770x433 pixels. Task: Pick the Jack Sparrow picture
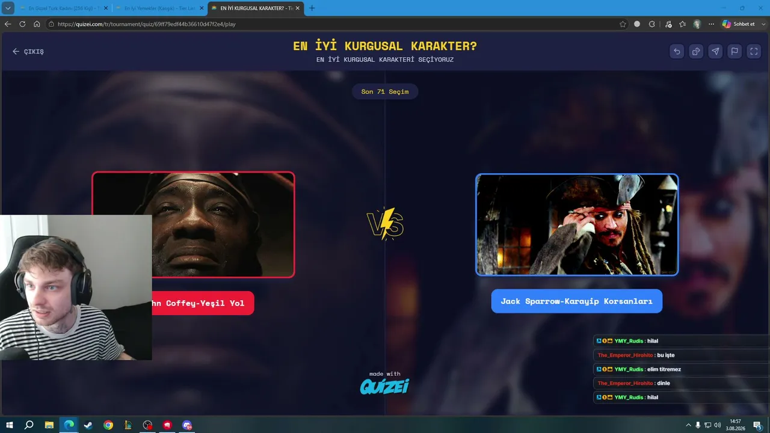pyautogui.click(x=577, y=225)
